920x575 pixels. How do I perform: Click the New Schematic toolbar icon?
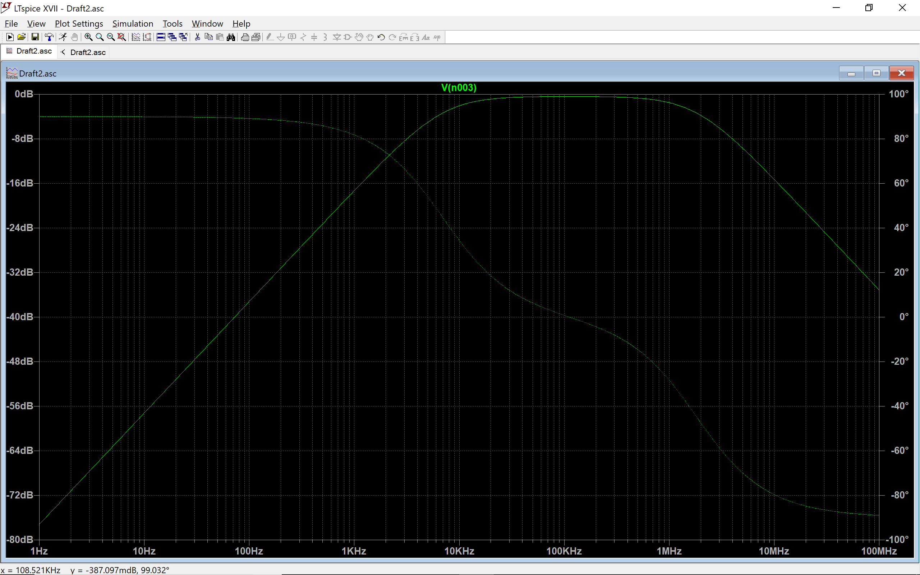pyautogui.click(x=10, y=37)
